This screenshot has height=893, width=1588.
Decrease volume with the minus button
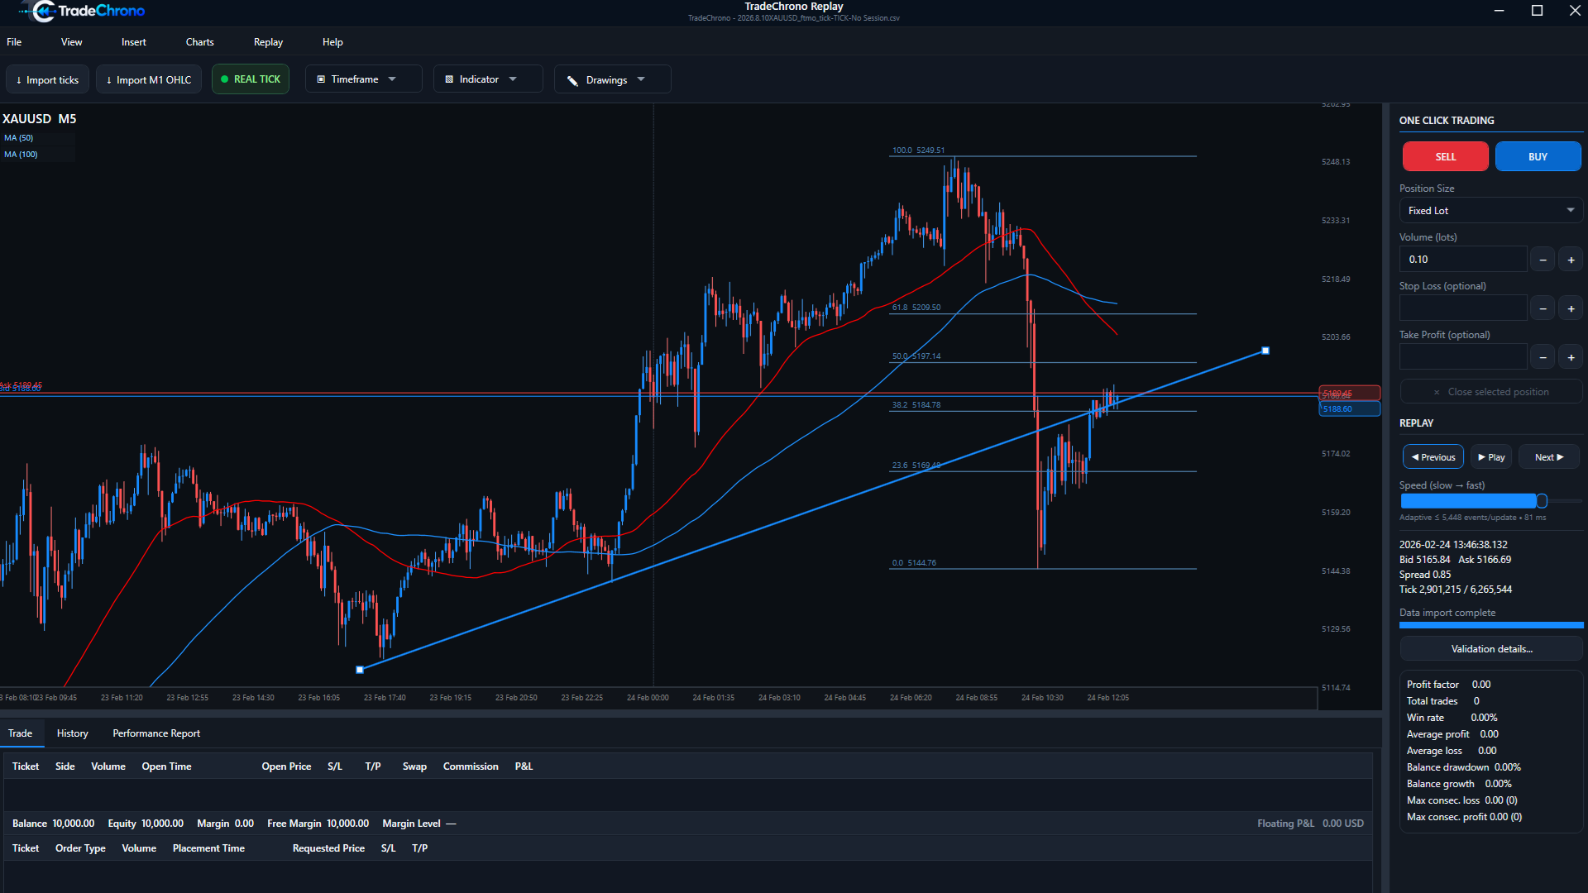pos(1543,260)
